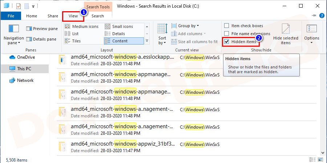
Task: Expand the layout gallery more arrow
Action: (x=147, y=41)
